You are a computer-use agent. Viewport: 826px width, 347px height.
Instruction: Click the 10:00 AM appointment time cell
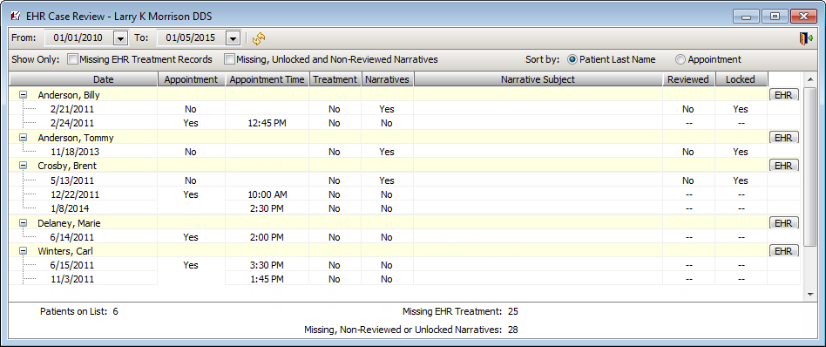(x=267, y=194)
